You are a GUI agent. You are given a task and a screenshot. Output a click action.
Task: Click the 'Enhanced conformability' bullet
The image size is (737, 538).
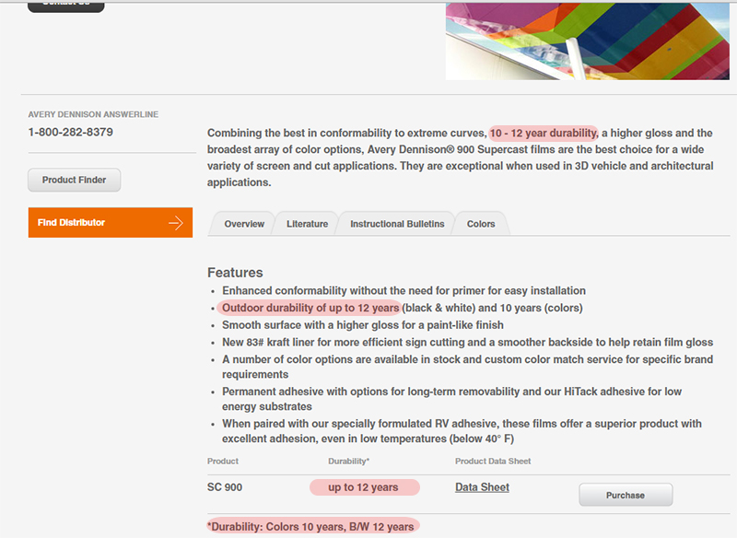tap(404, 291)
